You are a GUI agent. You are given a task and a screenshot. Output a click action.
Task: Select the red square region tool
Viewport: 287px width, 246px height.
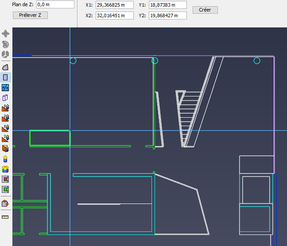point(5,179)
